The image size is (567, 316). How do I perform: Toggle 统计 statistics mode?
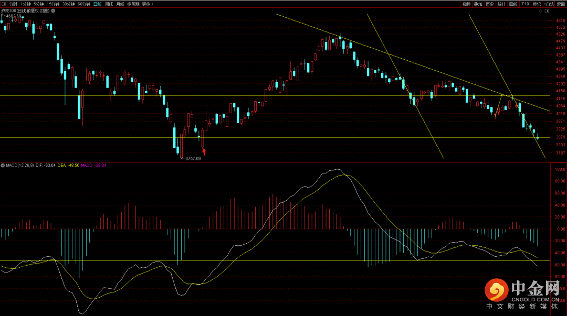(501, 4)
